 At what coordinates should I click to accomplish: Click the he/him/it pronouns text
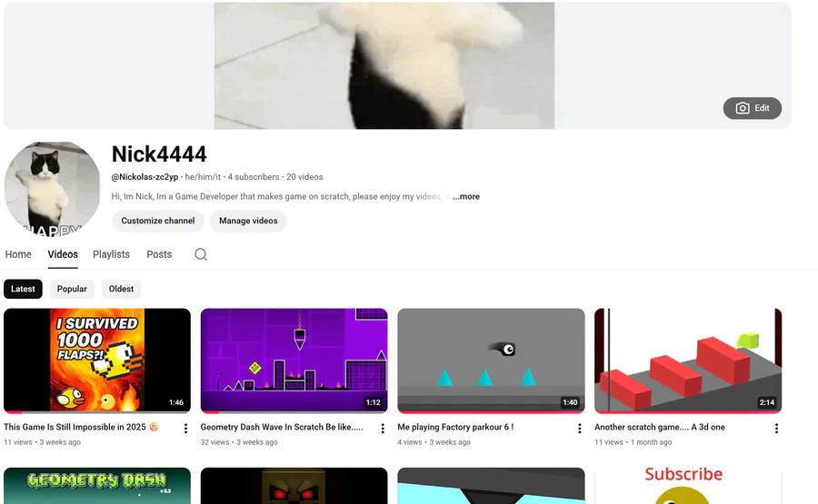pyautogui.click(x=203, y=177)
